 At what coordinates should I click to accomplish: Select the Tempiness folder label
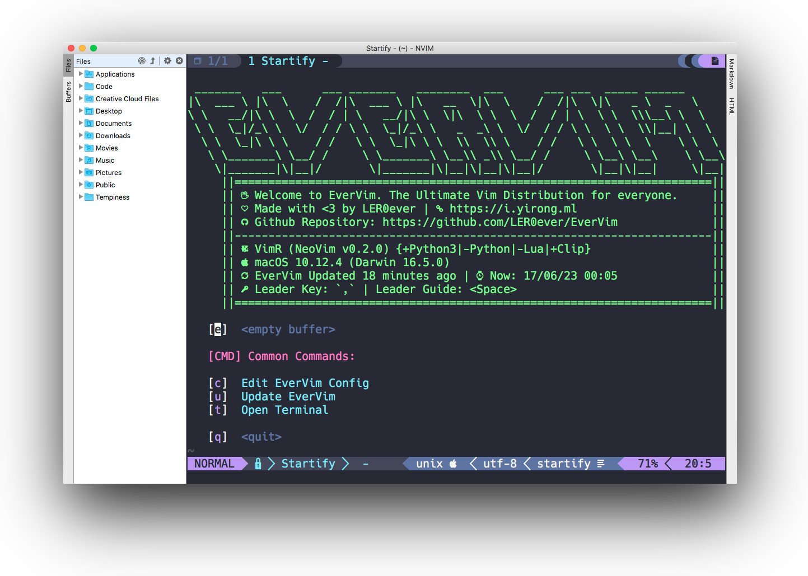[113, 197]
